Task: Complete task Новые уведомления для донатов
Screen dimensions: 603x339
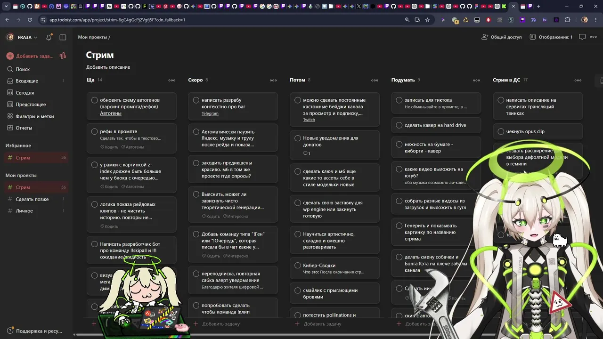Action: (298, 138)
